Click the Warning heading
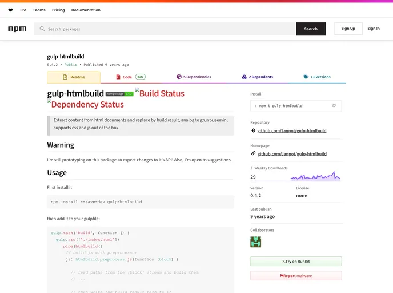The height and width of the screenshot is (293, 393). pyautogui.click(x=61, y=145)
